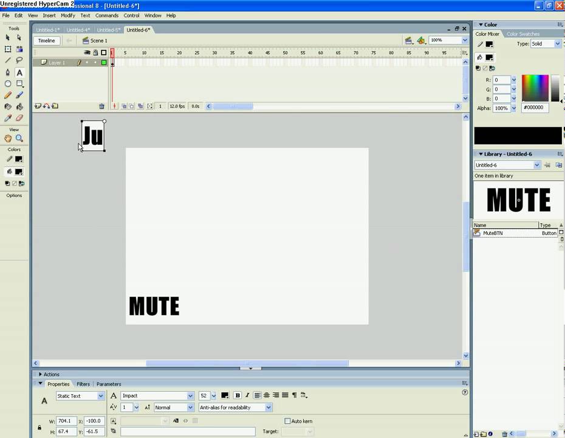Click the Timeline button
Viewport: 565px width, 438px height.
tap(47, 41)
